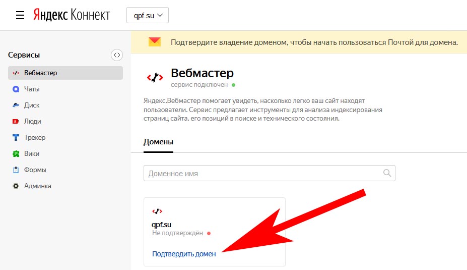Click the Вики sidebar icon
The width and height of the screenshot is (467, 270).
pos(16,153)
